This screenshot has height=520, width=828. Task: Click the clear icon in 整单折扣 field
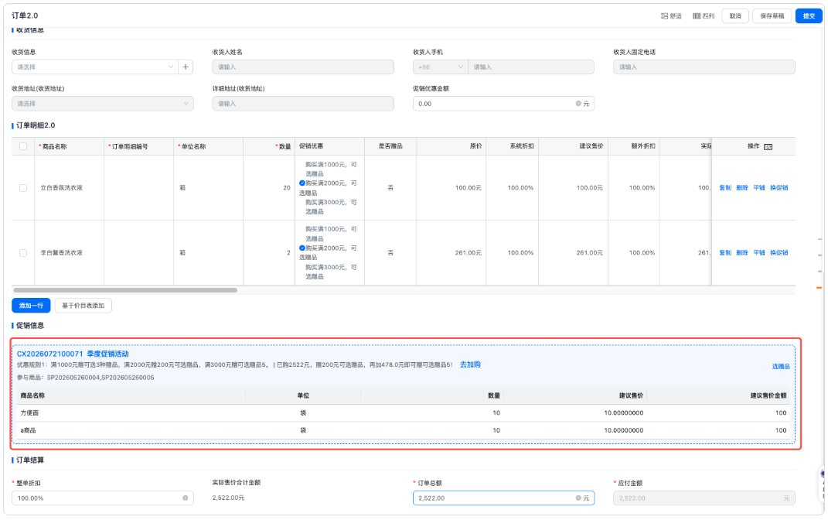[x=186, y=498]
